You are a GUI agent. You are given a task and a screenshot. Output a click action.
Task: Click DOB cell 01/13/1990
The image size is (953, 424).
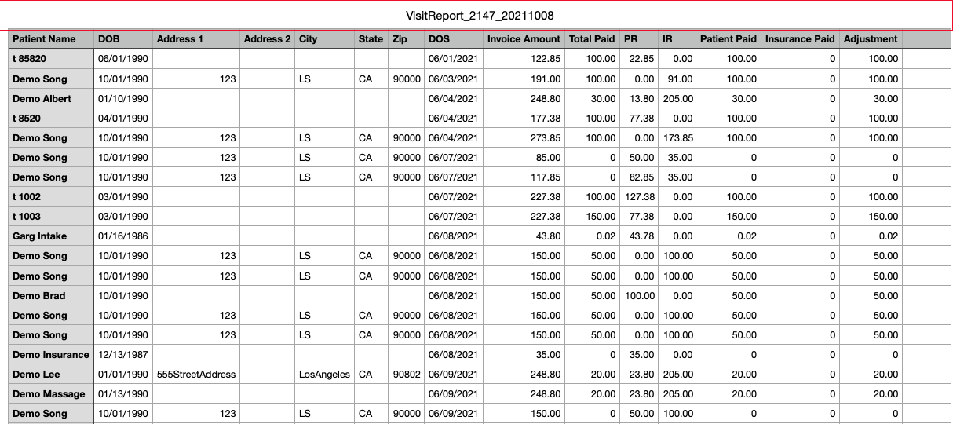point(123,393)
